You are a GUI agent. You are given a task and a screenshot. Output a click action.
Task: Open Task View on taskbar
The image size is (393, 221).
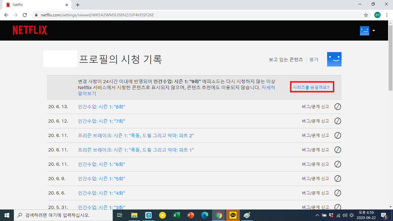point(120,215)
